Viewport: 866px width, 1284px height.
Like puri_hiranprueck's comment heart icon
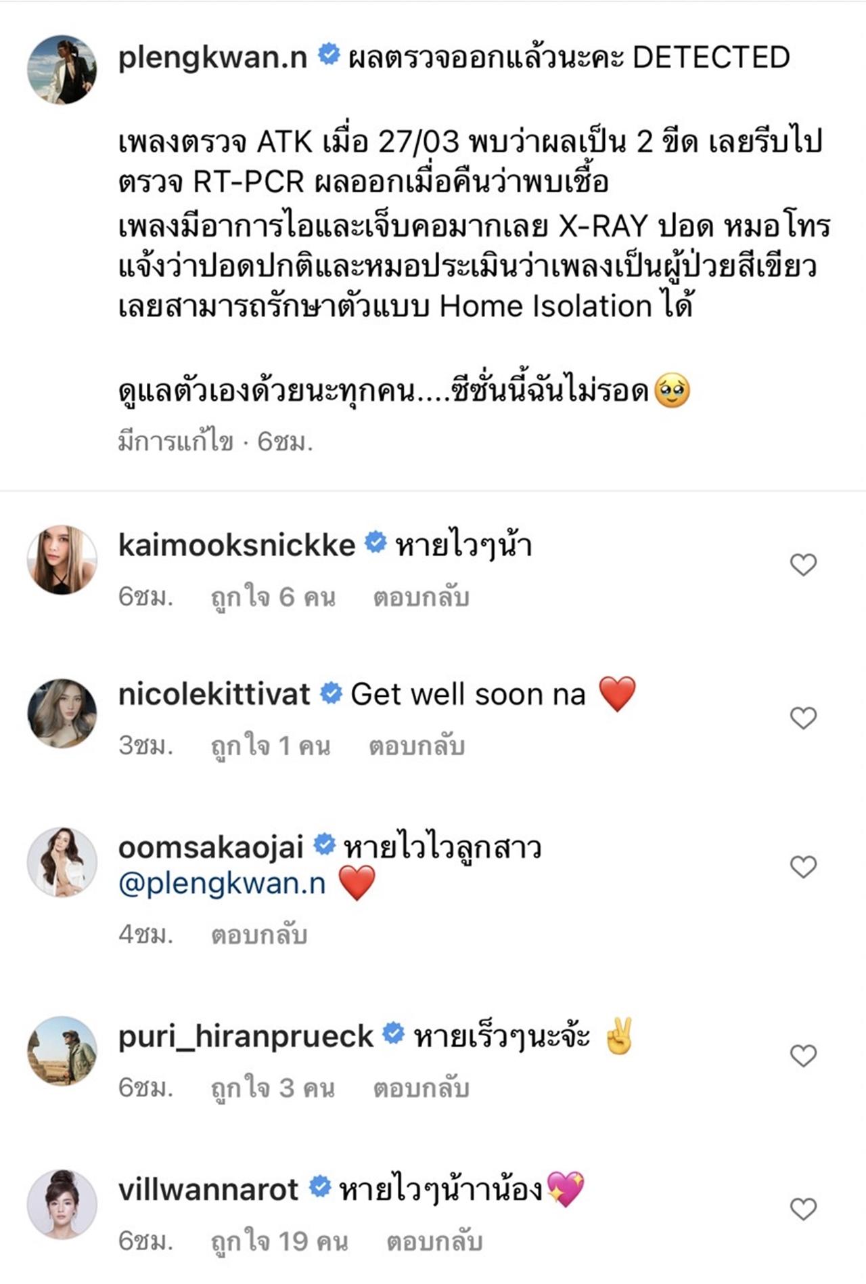pyautogui.click(x=803, y=1055)
